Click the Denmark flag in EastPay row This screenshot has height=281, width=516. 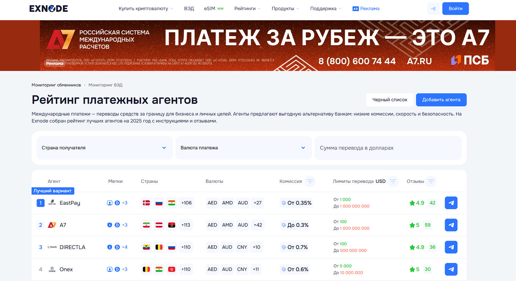pyautogui.click(x=146, y=203)
